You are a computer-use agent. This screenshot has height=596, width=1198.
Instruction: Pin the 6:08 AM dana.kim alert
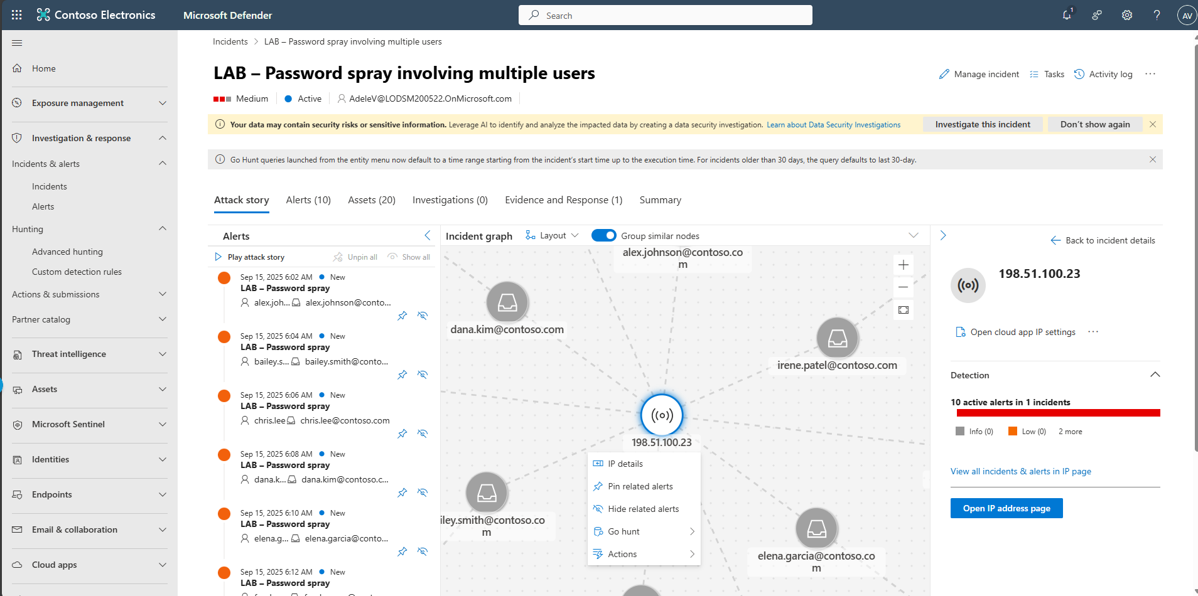pos(402,492)
